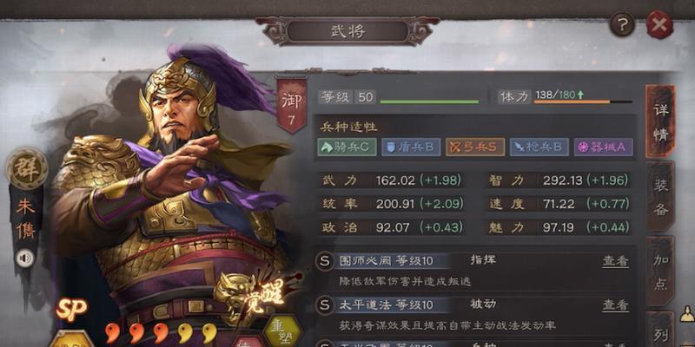The width and height of the screenshot is (695, 347).
Task: Select the 盾兵B shield troop badge
Action: 411,147
